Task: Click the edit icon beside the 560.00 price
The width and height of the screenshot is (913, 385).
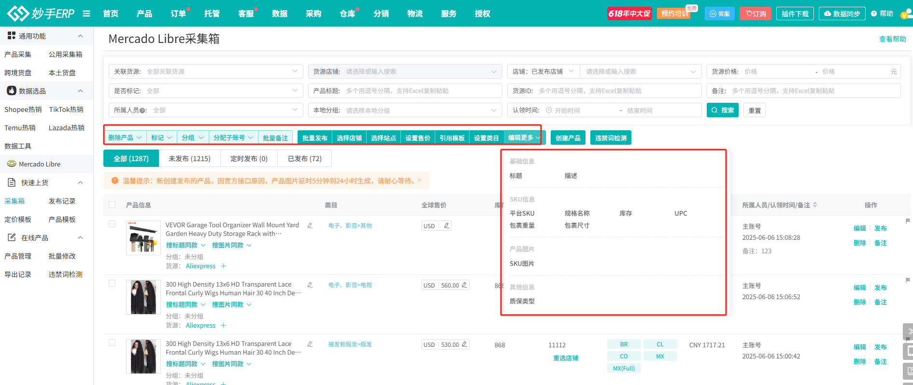Action: 464,285
